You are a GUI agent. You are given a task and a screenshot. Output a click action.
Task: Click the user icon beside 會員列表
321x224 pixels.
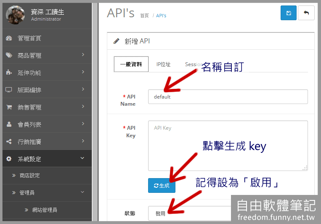[9, 124]
